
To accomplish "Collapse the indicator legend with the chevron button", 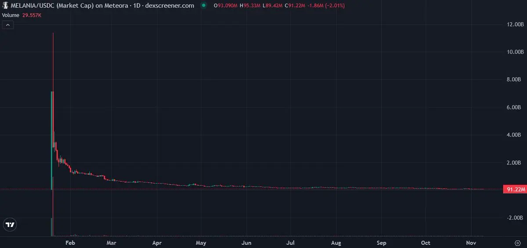I will (8, 25).
